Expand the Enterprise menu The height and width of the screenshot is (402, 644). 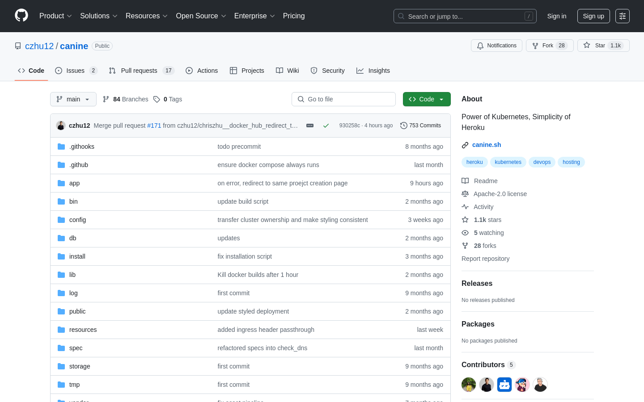254,16
